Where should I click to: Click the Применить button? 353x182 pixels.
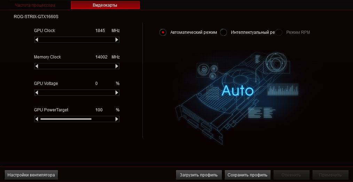coord(330,175)
